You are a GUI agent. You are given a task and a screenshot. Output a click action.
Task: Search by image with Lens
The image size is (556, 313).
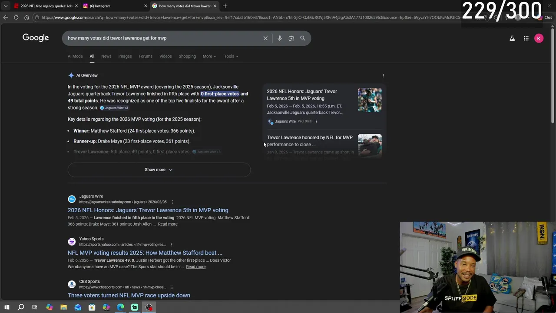pos(291,38)
